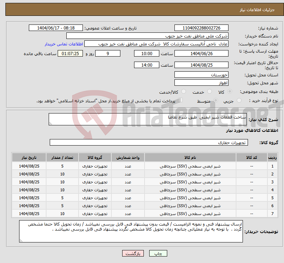284x263 pixels.
Task: Click the جزئیات اطلاعات نیاز page header
Action: tap(257, 10)
